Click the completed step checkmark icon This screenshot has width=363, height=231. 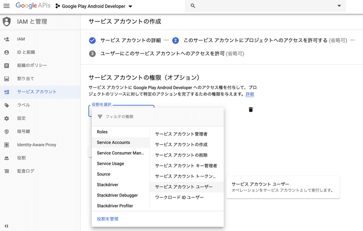93,40
